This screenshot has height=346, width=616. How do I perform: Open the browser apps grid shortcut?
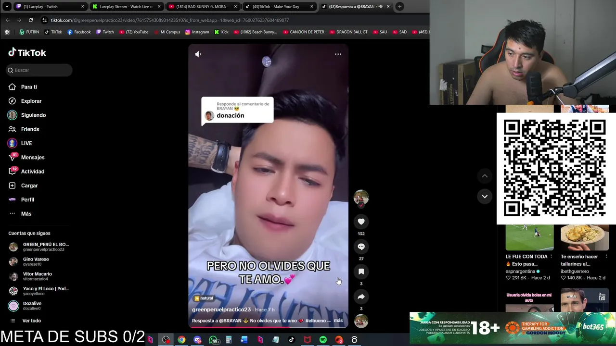coord(7,32)
